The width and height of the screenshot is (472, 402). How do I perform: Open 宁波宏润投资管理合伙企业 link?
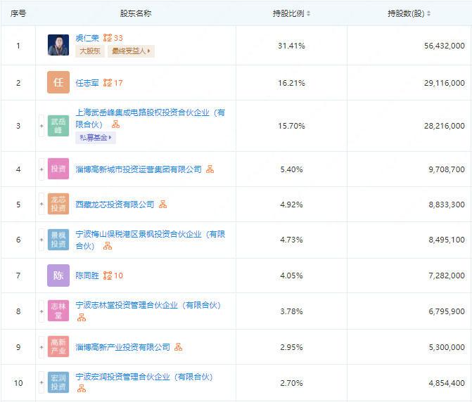[144, 377]
